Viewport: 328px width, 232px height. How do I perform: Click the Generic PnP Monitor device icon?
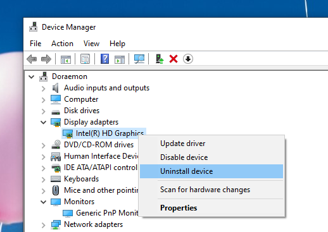click(68, 213)
